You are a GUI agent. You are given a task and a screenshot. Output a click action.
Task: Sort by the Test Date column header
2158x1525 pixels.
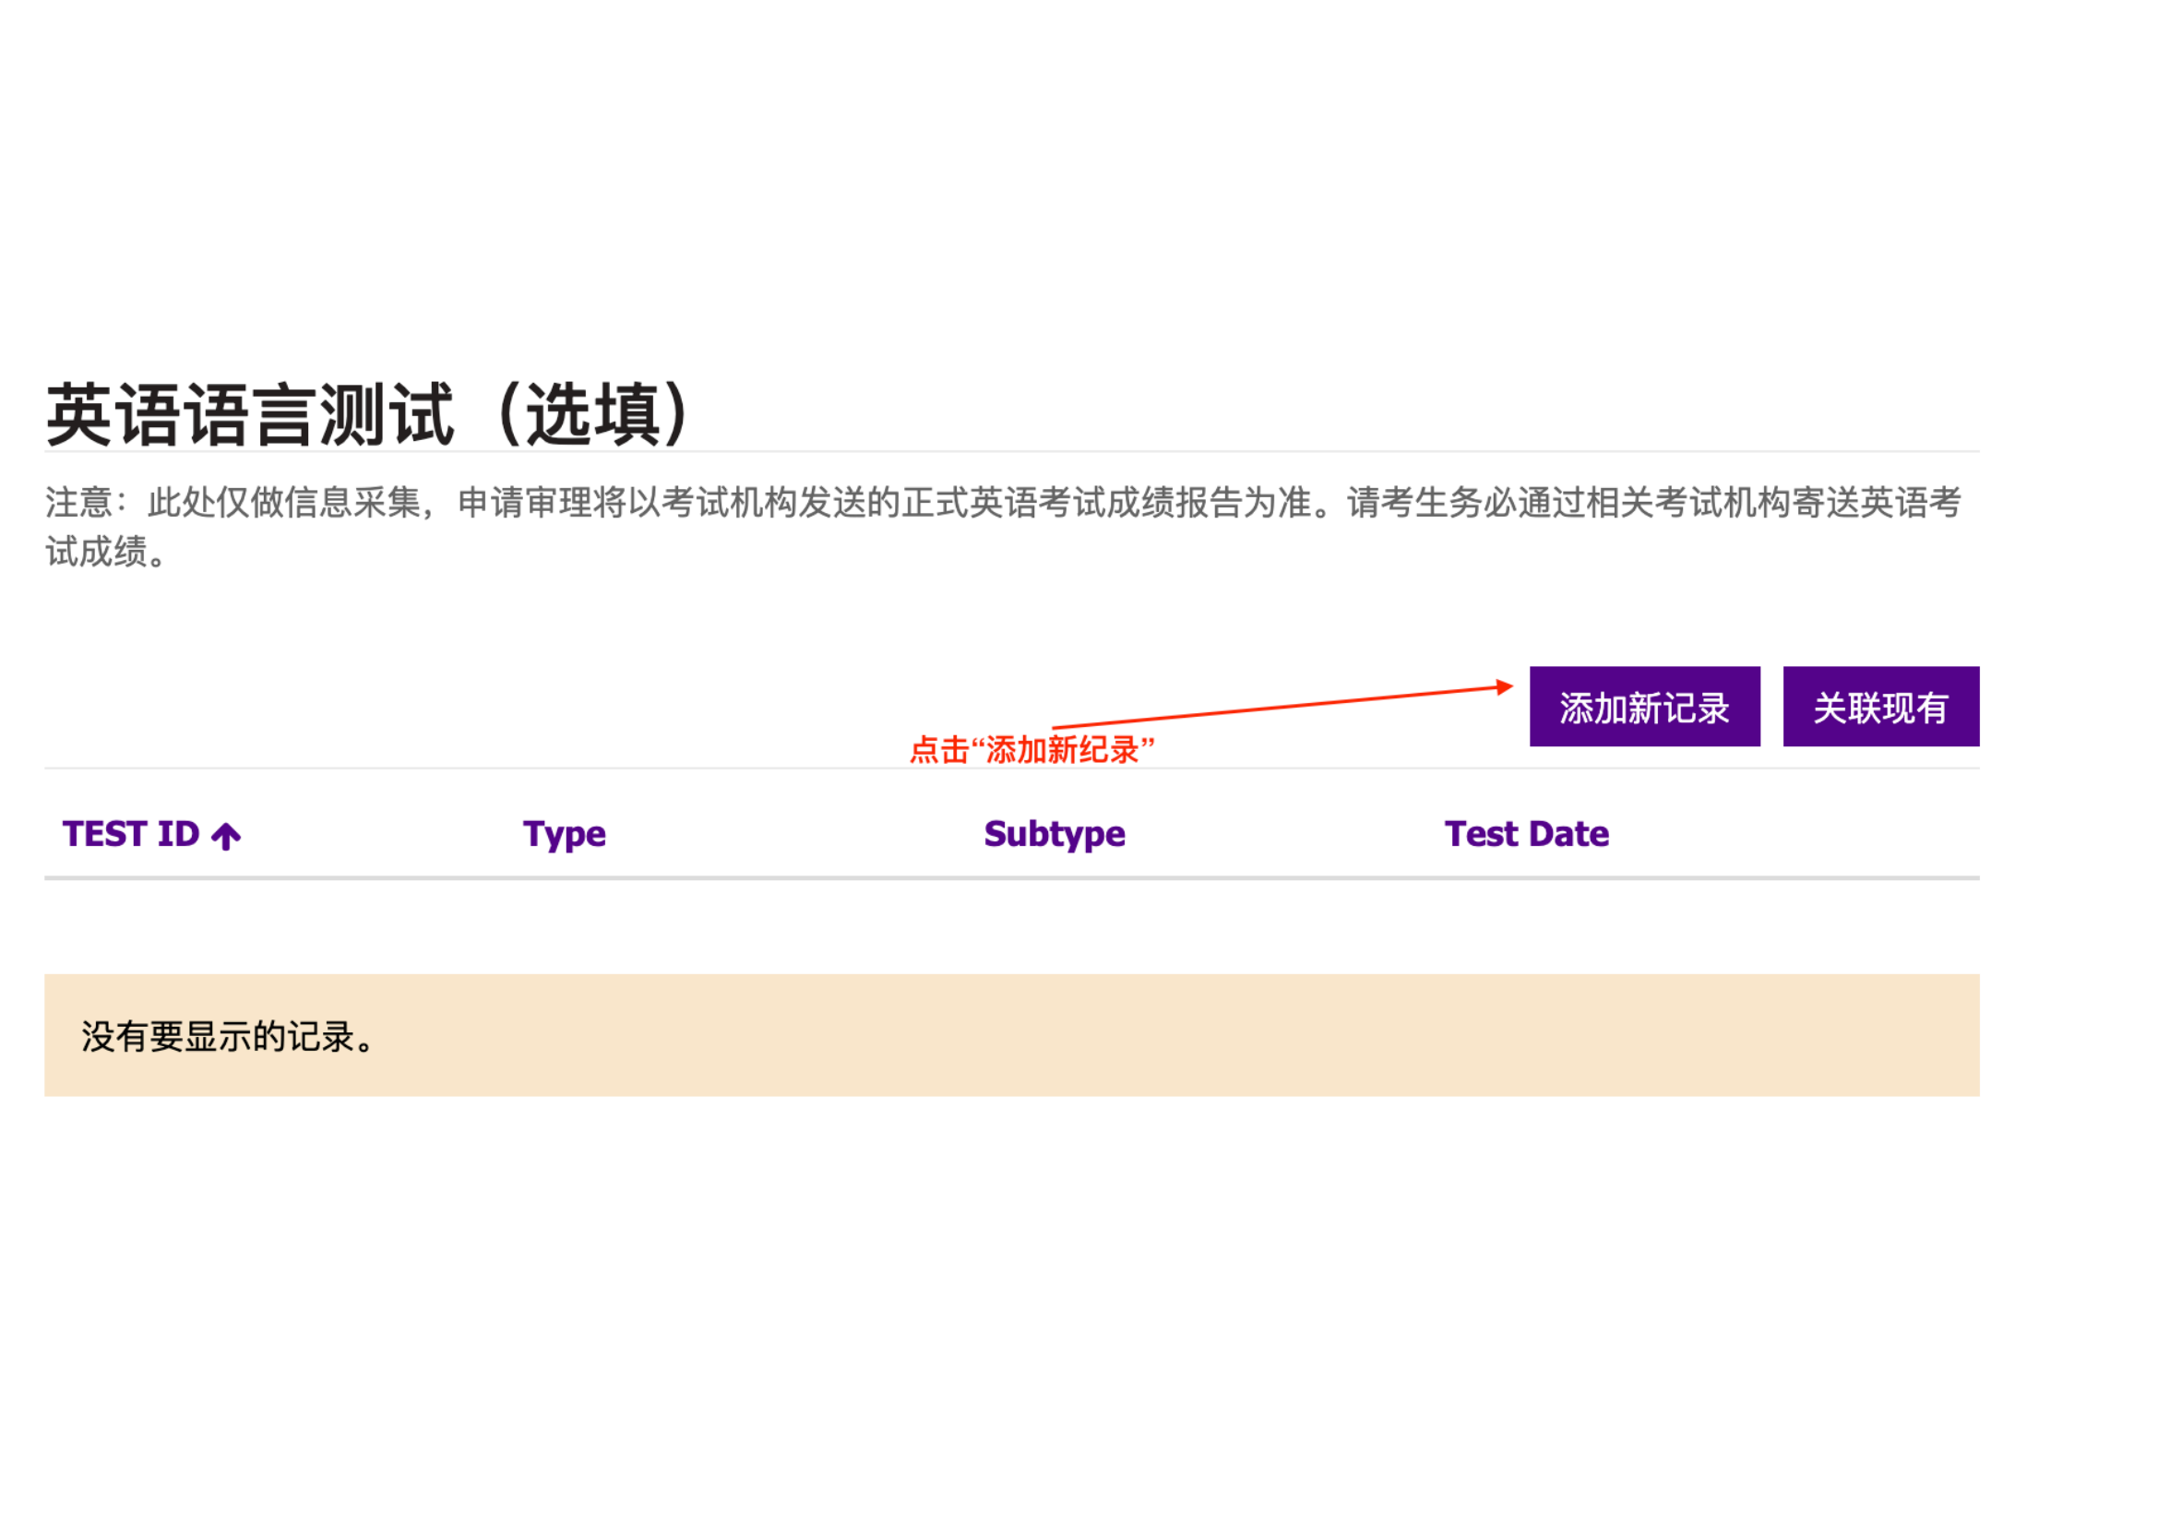click(1527, 834)
